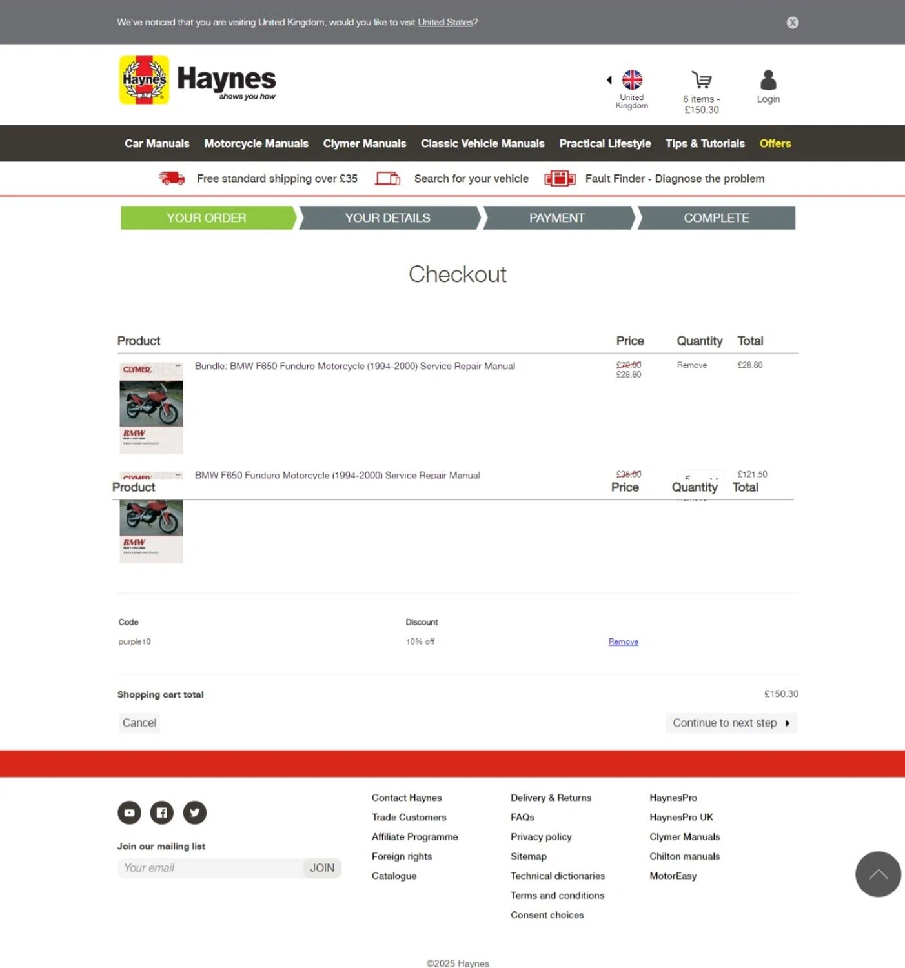This screenshot has height=968, width=905.
Task: Open HaynesPro UK footer link
Action: tap(682, 817)
